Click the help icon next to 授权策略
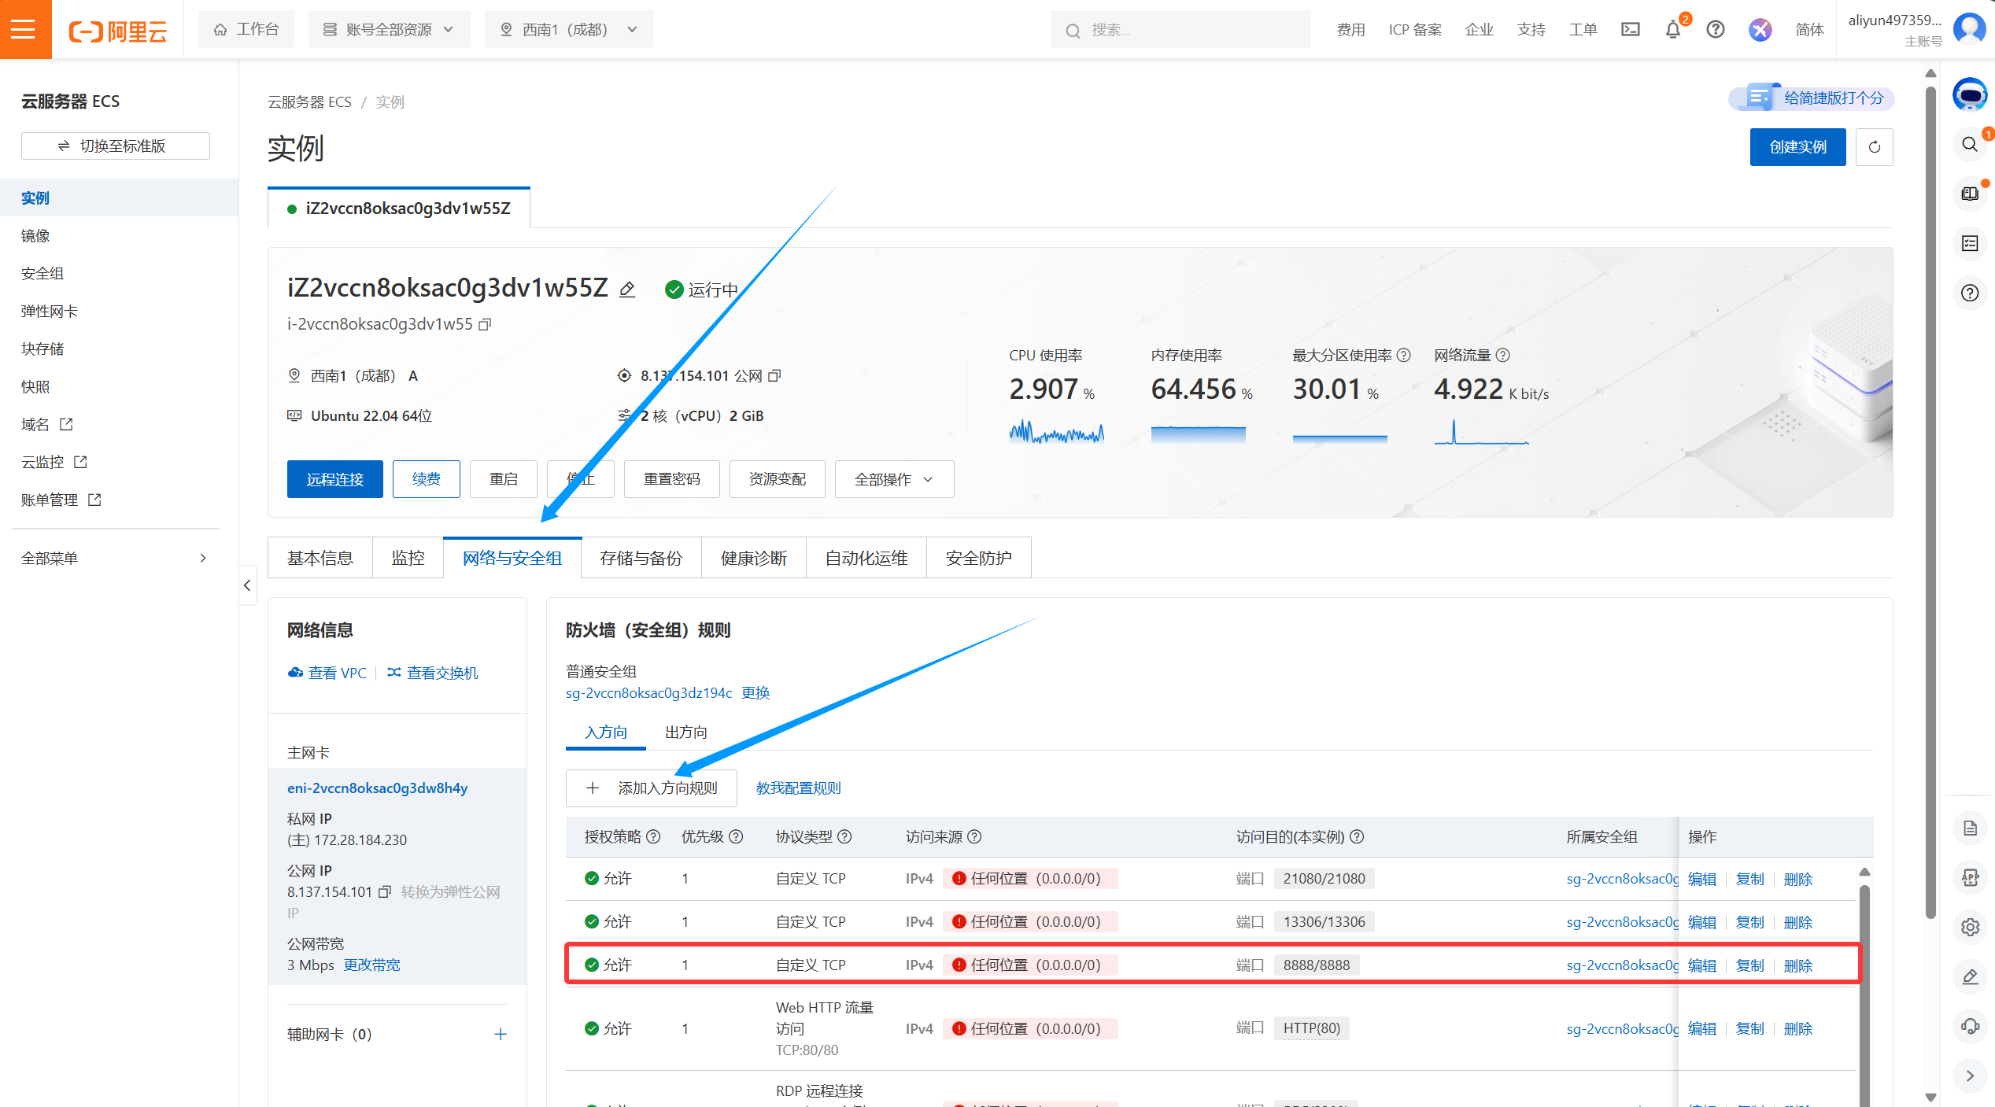This screenshot has height=1107, width=1995. tap(653, 836)
